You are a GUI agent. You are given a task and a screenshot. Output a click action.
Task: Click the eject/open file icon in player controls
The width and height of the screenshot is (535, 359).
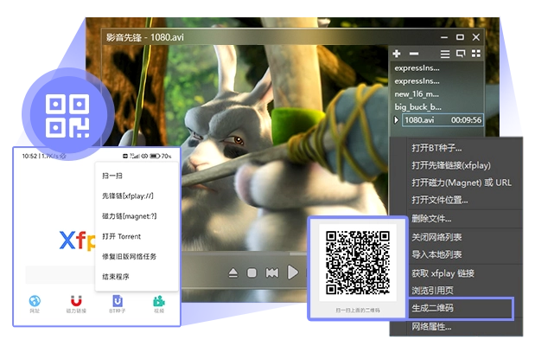(x=233, y=273)
